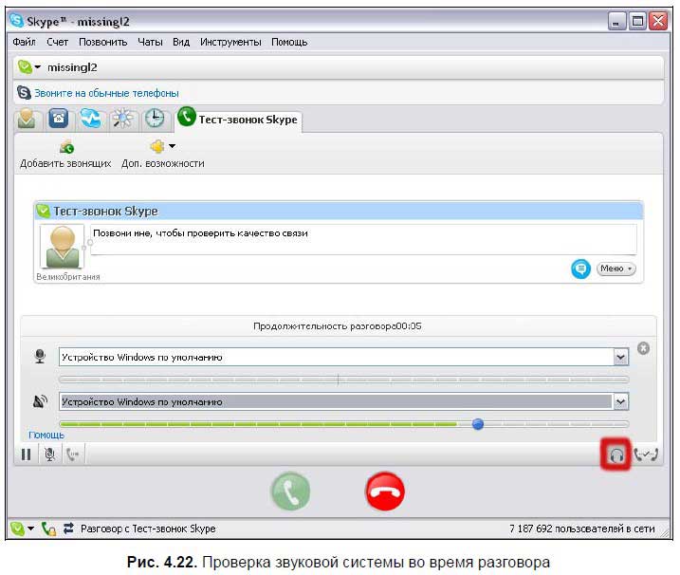Pause the call with hold button
The height and width of the screenshot is (575, 680).
click(27, 454)
